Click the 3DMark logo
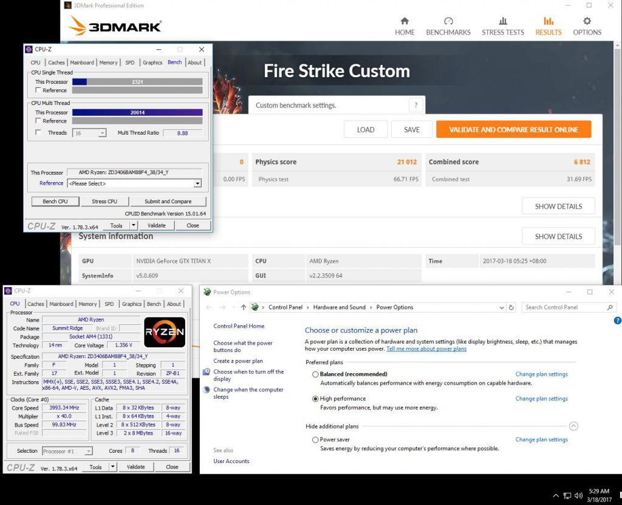Viewport: 622px width, 505px height. point(115,25)
